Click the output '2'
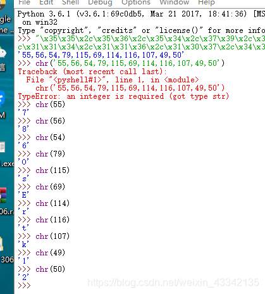The height and width of the screenshot is (294, 265). (x=23, y=278)
